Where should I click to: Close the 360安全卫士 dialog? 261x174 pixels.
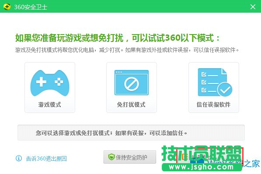click(253, 7)
